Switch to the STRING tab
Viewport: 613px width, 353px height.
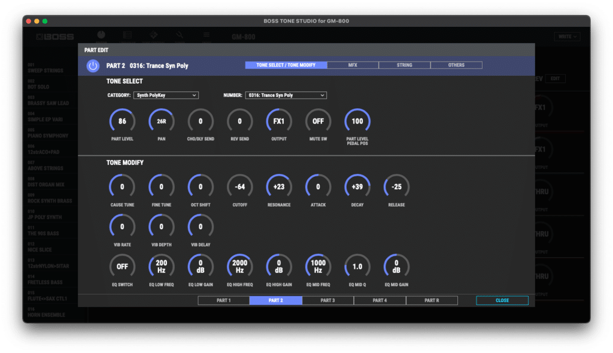coord(404,65)
